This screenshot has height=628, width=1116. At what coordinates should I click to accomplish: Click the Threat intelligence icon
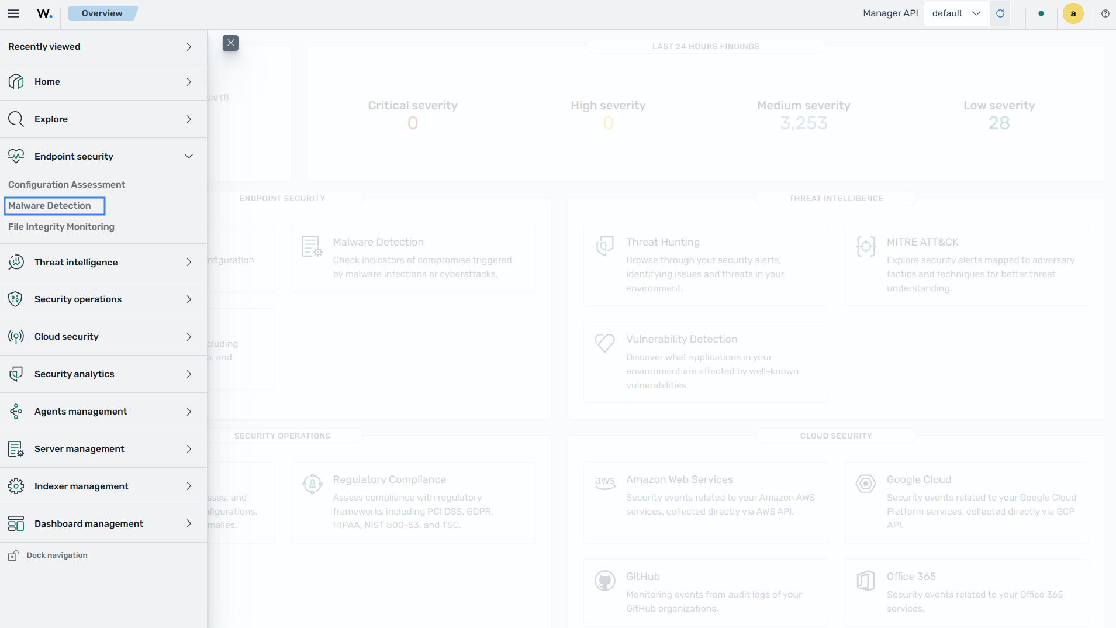pyautogui.click(x=16, y=262)
